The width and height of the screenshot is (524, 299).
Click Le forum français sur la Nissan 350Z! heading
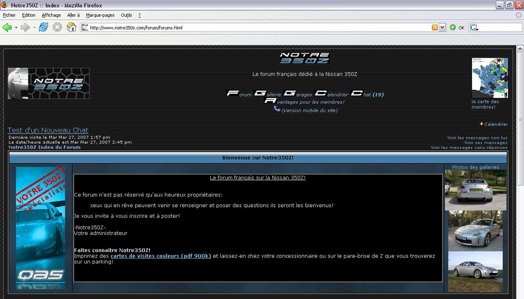click(x=258, y=178)
